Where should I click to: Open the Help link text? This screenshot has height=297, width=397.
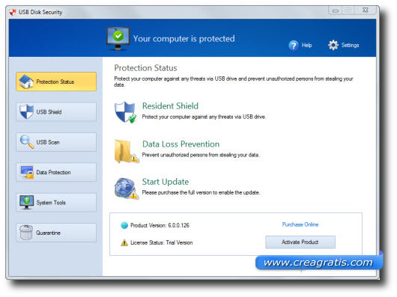pos(306,45)
